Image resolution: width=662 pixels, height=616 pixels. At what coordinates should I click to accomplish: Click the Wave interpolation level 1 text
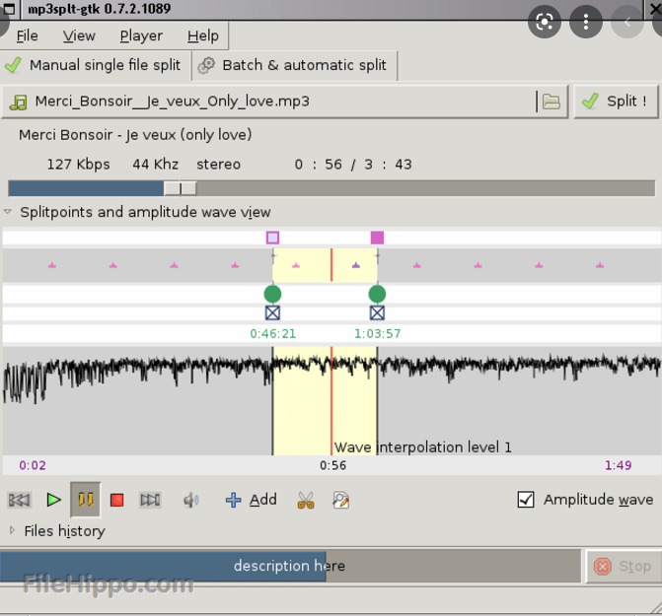(422, 447)
